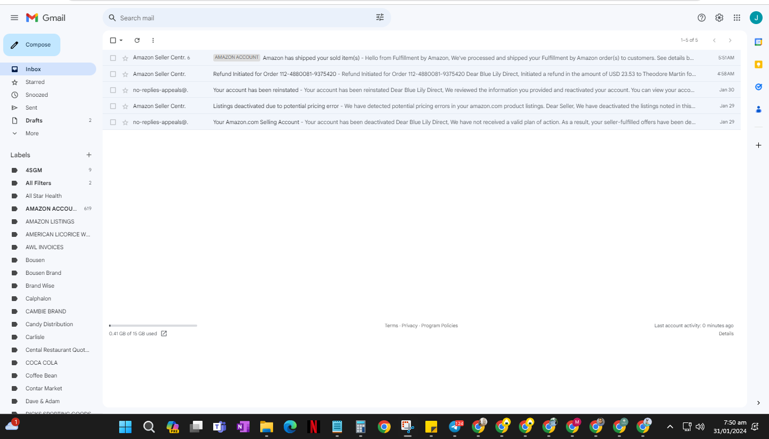Launch Netflix from the taskbar

(314, 427)
